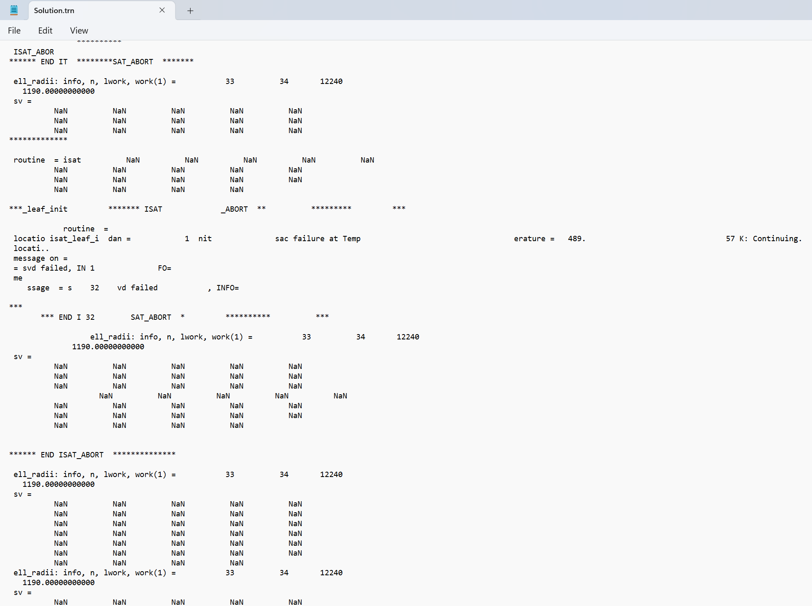
Task: Click the Notepad app icon
Action: coord(14,10)
